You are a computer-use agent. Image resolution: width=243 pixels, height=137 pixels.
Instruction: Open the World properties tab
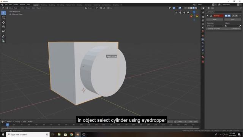click(203, 31)
